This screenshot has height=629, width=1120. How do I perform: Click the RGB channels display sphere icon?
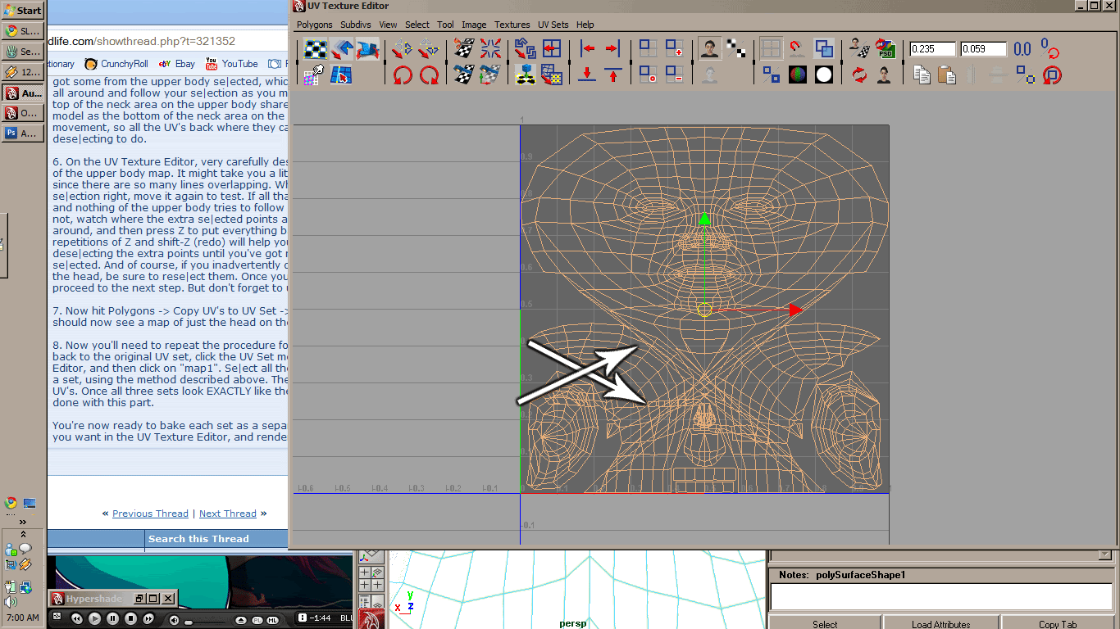[797, 75]
